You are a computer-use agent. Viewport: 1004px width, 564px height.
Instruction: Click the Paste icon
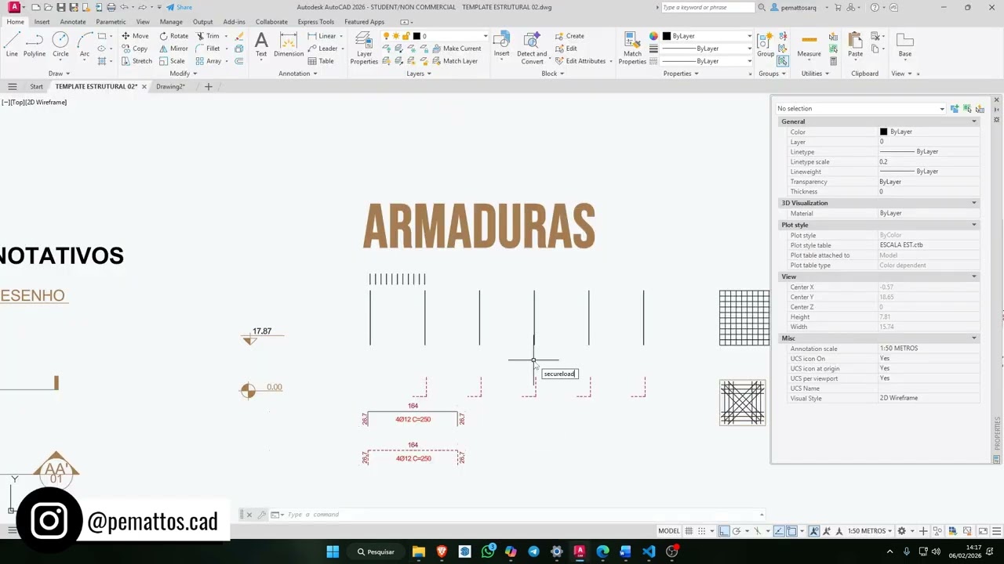pyautogui.click(x=855, y=44)
